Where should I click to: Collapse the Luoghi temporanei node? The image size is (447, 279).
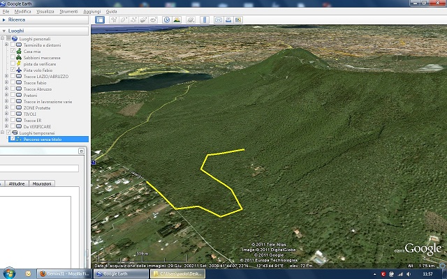point(2,133)
